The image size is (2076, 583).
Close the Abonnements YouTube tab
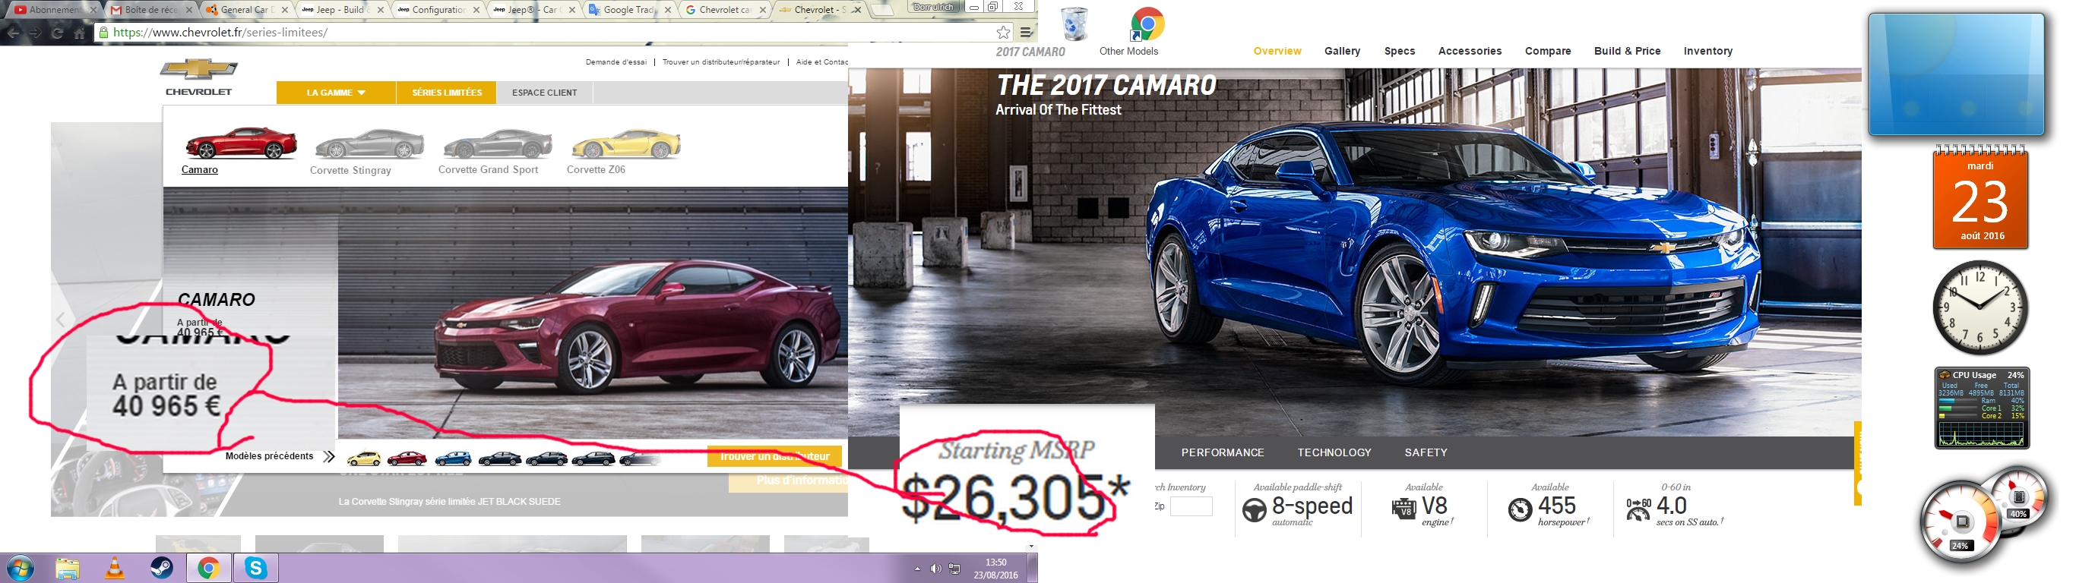click(93, 10)
